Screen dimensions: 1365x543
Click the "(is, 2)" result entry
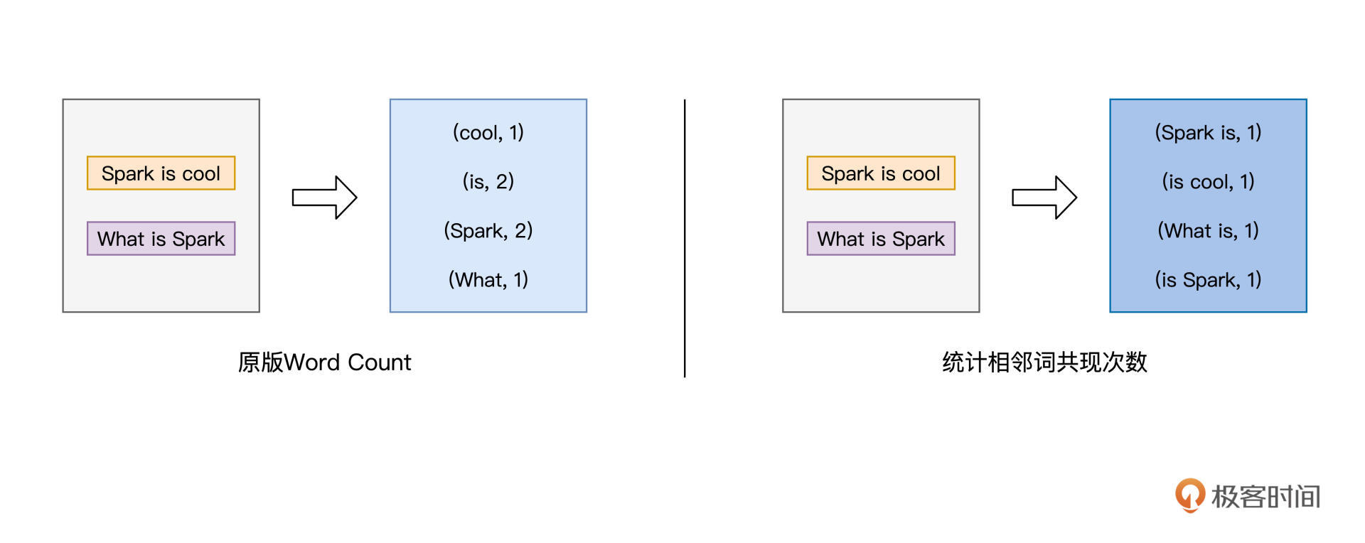(x=488, y=181)
